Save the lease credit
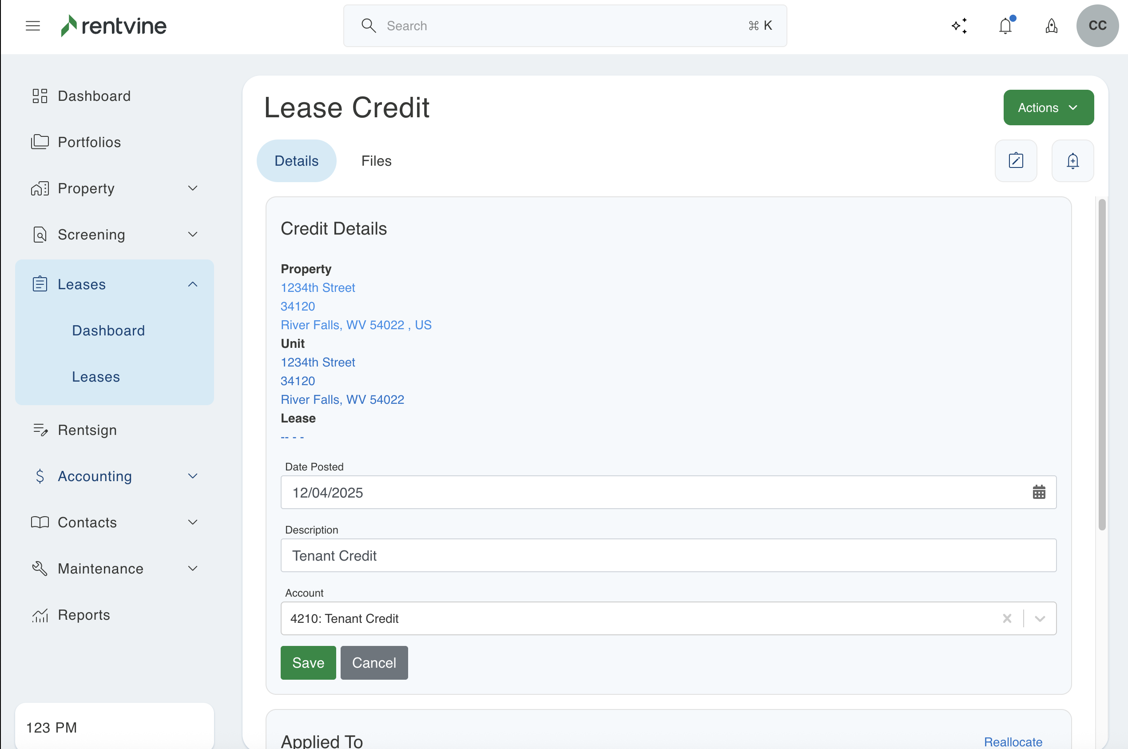 (308, 662)
